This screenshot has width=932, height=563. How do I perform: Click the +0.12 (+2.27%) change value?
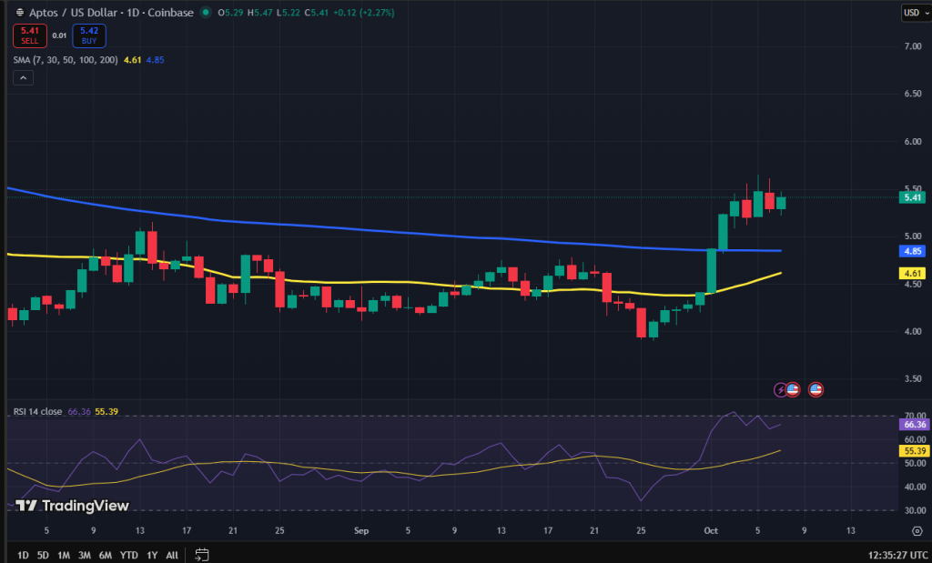click(x=364, y=13)
